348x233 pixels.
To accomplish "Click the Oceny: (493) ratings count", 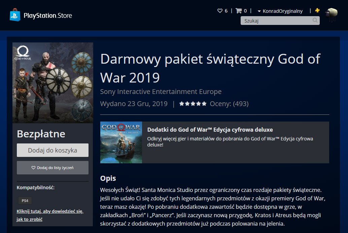I will [x=229, y=104].
